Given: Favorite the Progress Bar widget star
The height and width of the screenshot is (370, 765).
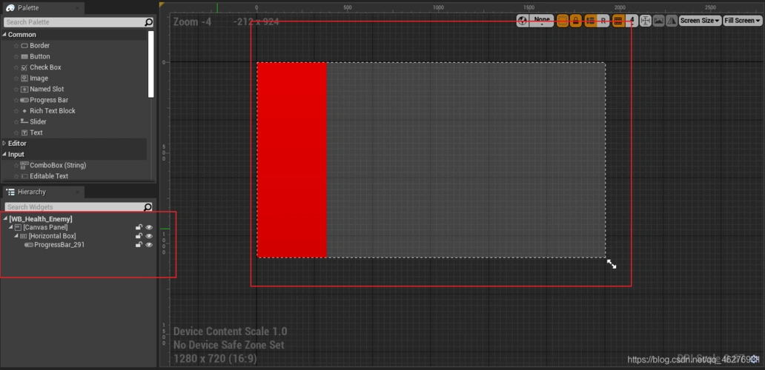Looking at the screenshot, I should [x=16, y=100].
